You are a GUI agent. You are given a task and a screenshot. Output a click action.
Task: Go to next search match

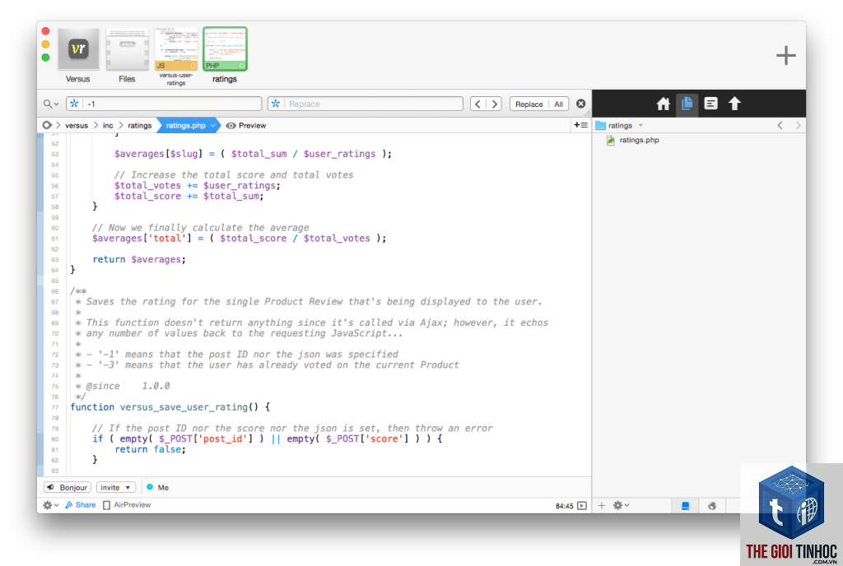[x=494, y=104]
